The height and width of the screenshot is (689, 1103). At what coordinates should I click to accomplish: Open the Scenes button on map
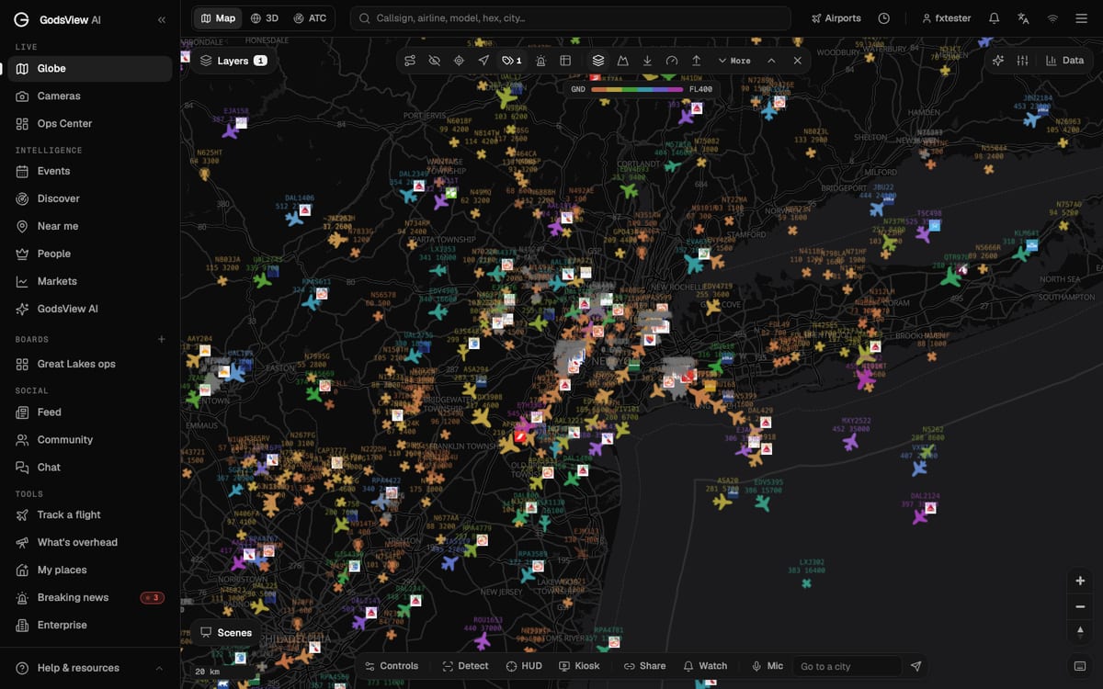226,633
